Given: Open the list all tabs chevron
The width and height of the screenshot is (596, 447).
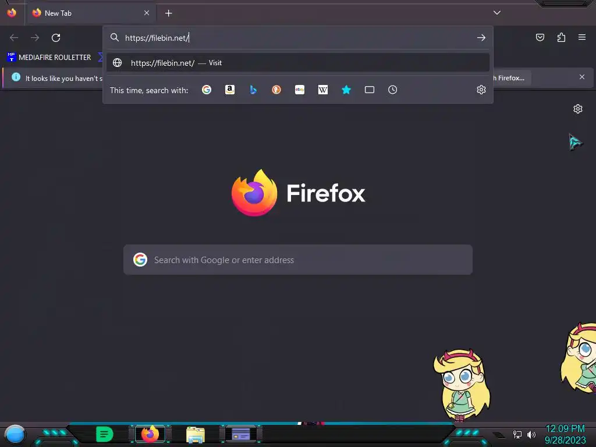Looking at the screenshot, I should [497, 13].
